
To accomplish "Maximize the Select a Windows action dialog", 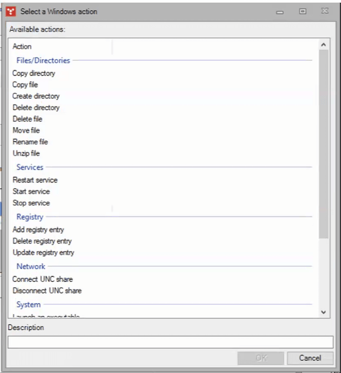I will coord(302,11).
